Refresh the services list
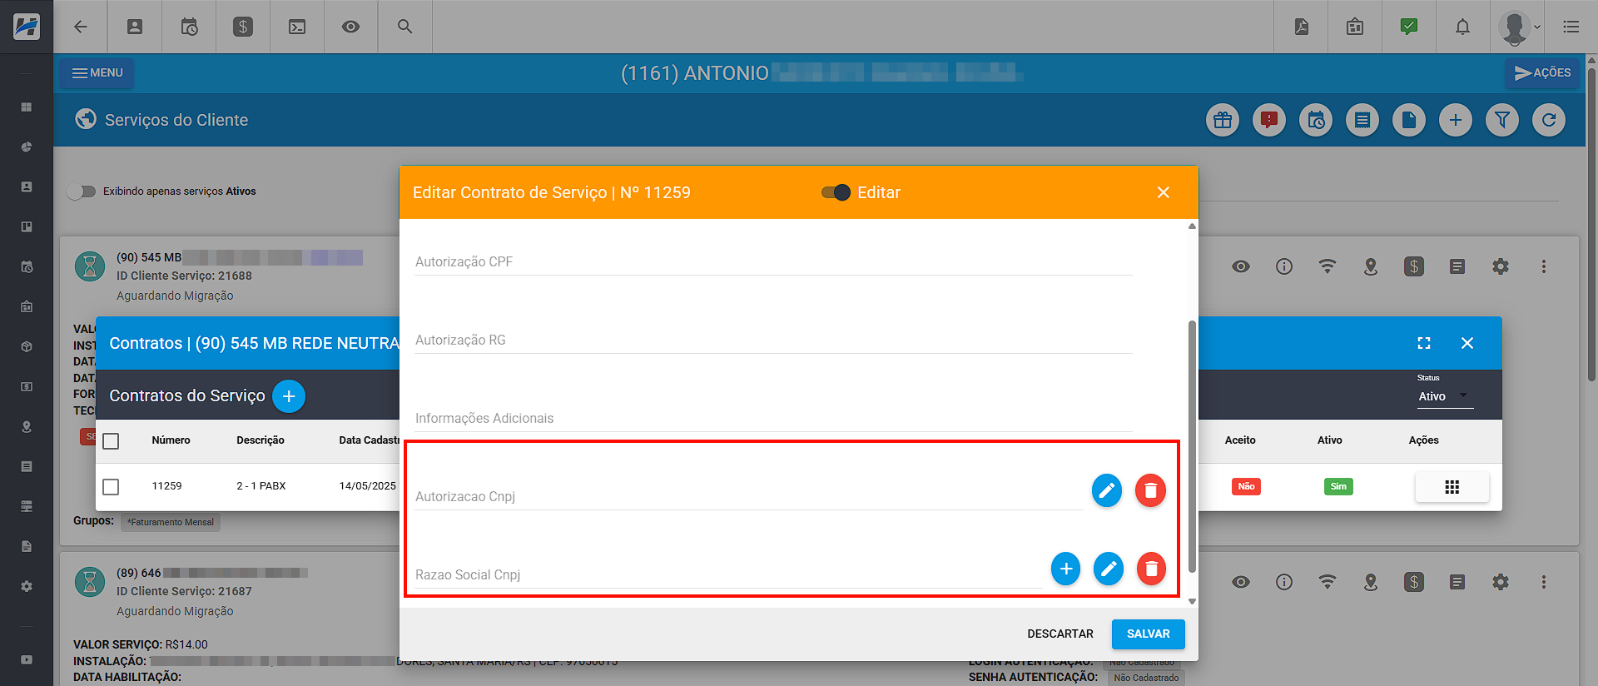Image resolution: width=1598 pixels, height=686 pixels. click(1549, 120)
